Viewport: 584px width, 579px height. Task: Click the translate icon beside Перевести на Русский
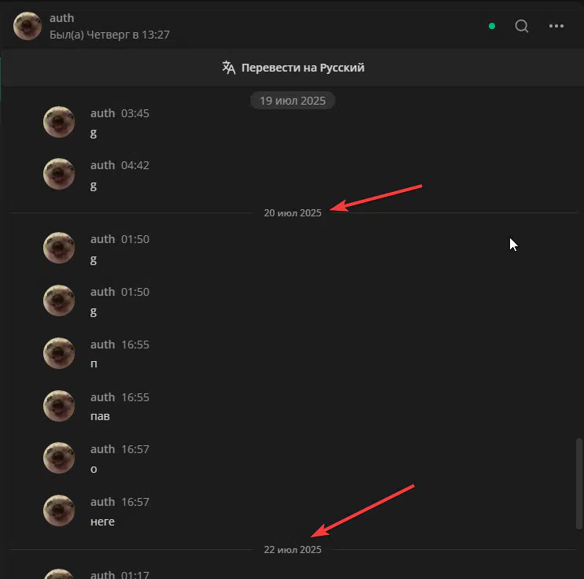click(x=229, y=68)
